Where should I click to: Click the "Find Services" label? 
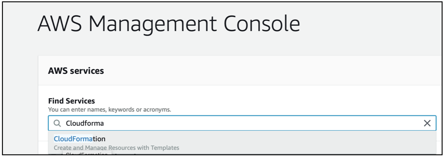point(72,101)
